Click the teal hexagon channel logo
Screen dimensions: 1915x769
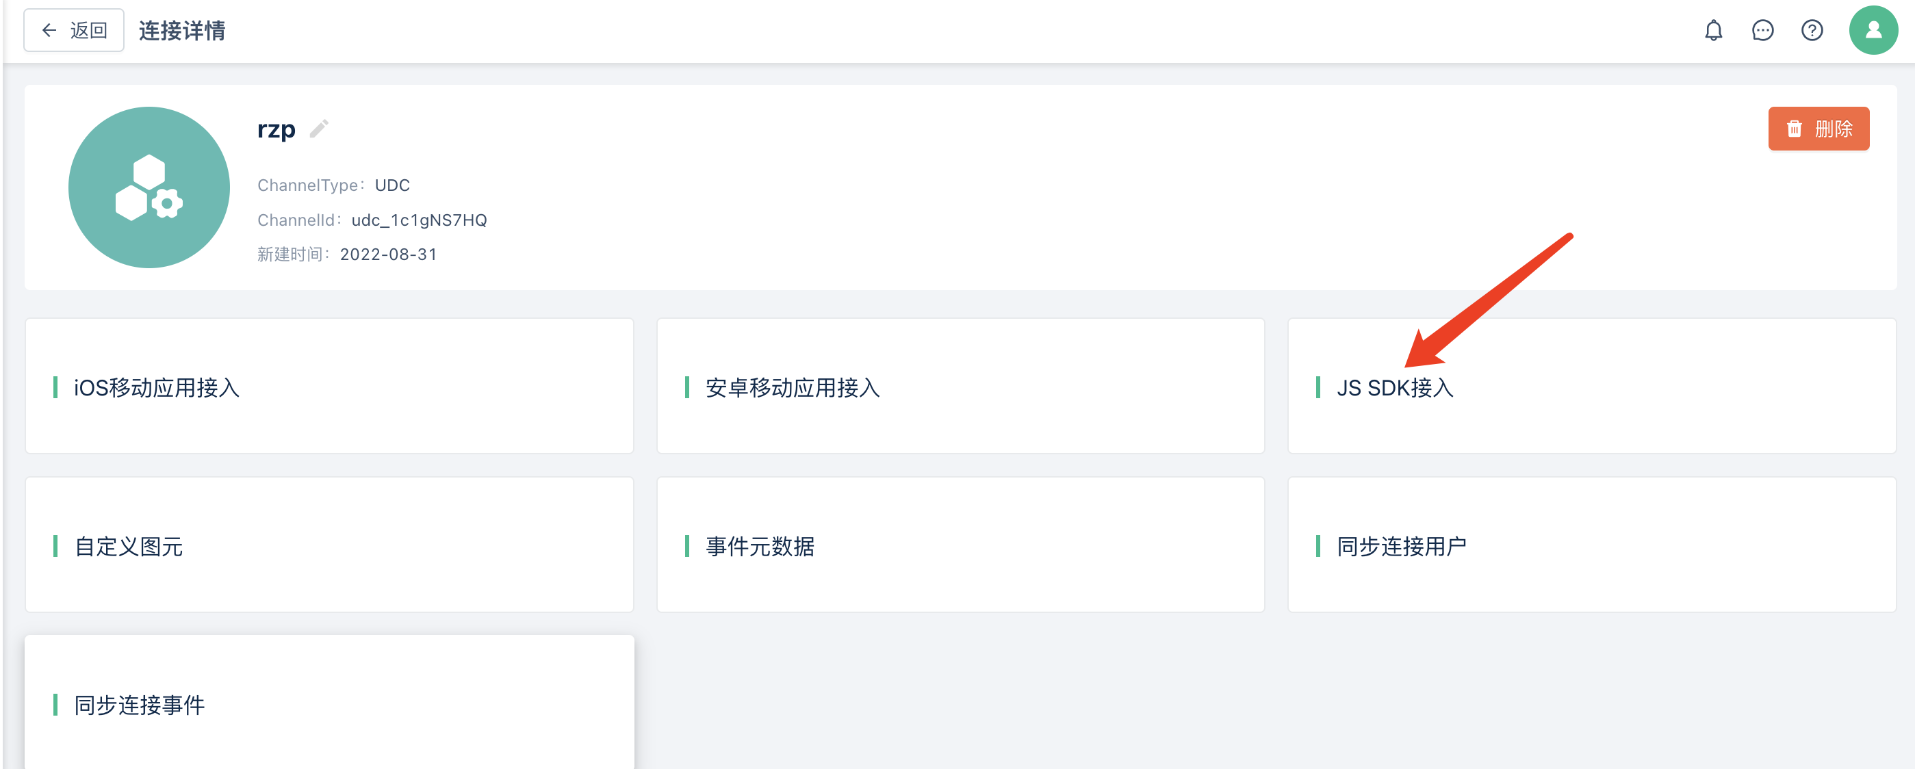coord(149,187)
